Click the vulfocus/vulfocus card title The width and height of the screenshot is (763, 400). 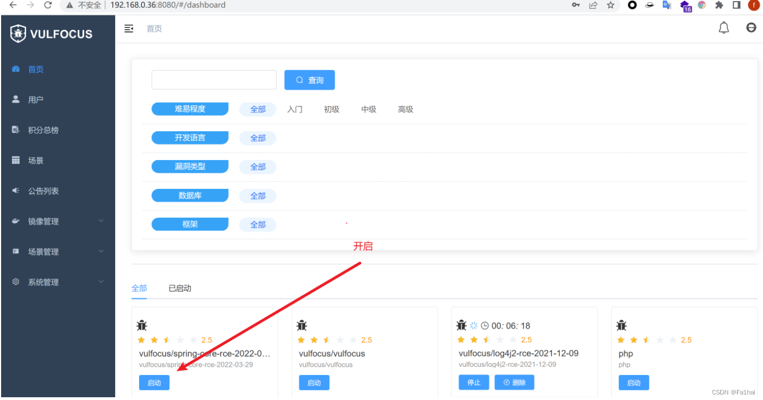[332, 353]
